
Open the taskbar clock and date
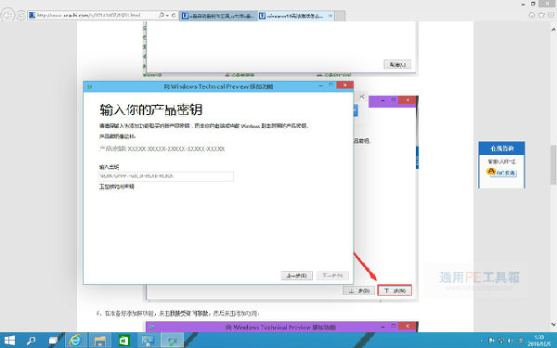pos(538,341)
